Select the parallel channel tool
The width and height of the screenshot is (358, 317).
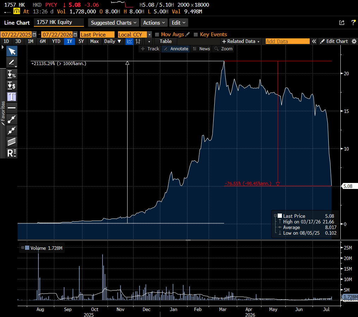tap(12, 142)
